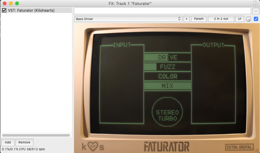Click the Add FX button

tap(8, 142)
